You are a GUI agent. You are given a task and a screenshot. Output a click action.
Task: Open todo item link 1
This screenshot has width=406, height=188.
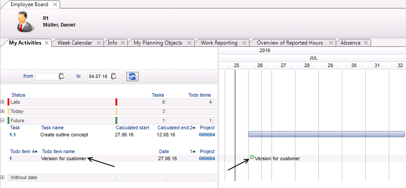pyautogui.click(x=11, y=158)
